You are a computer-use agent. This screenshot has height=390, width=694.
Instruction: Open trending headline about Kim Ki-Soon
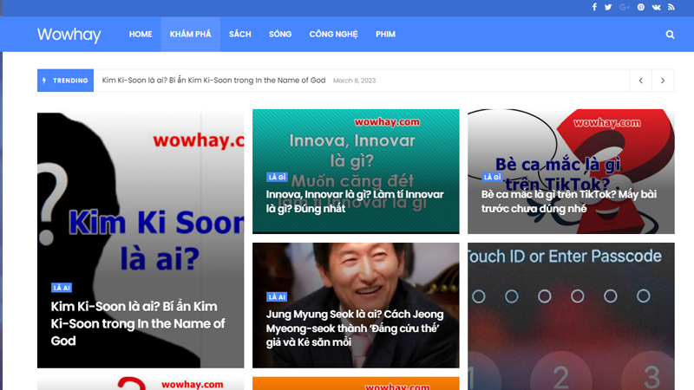point(213,81)
